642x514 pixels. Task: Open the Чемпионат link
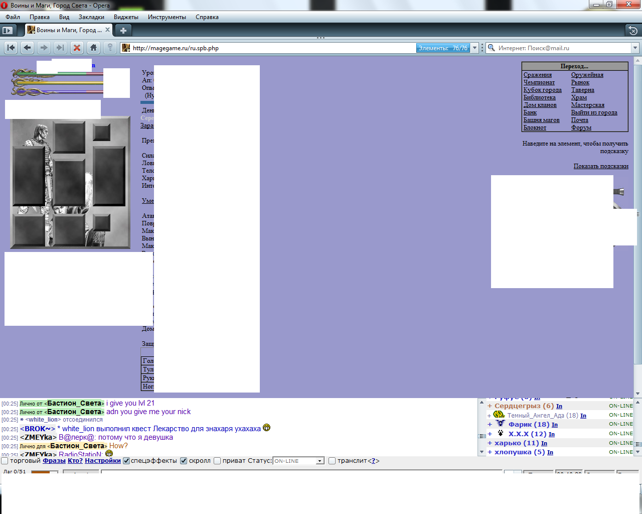pos(539,82)
